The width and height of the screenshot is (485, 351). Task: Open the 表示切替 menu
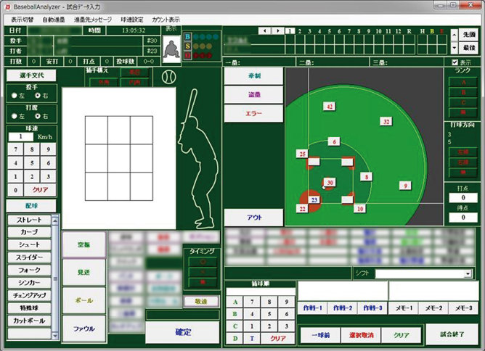point(22,20)
